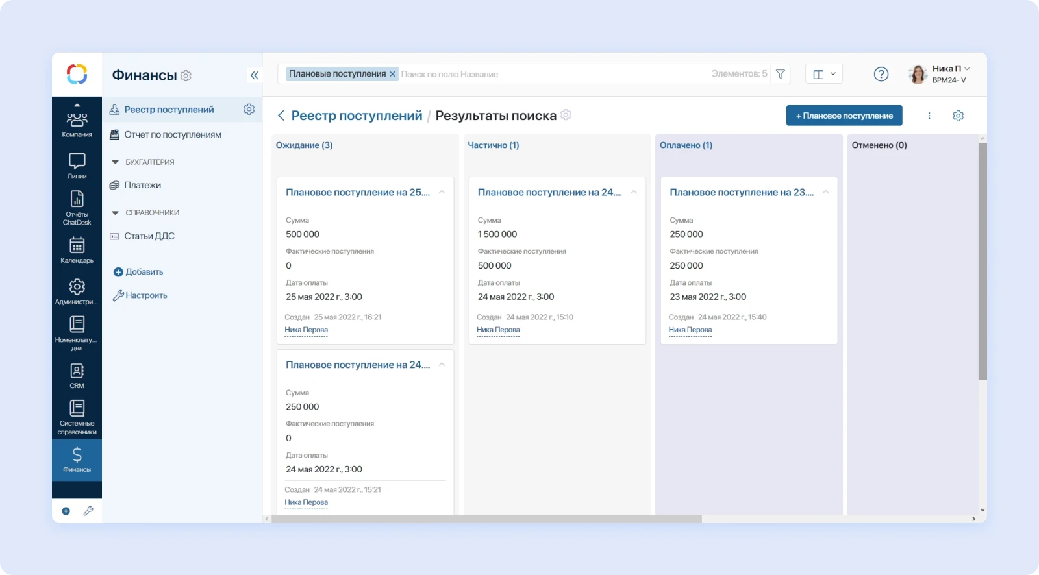Open the Линии chat icon
The height and width of the screenshot is (575, 1039).
click(x=77, y=165)
